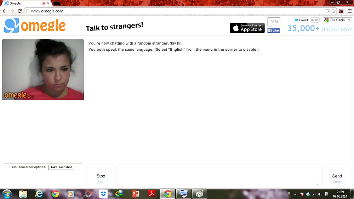The height and width of the screenshot is (199, 354).
Task: Open the Paint app in the taskbar
Action: tap(200, 194)
